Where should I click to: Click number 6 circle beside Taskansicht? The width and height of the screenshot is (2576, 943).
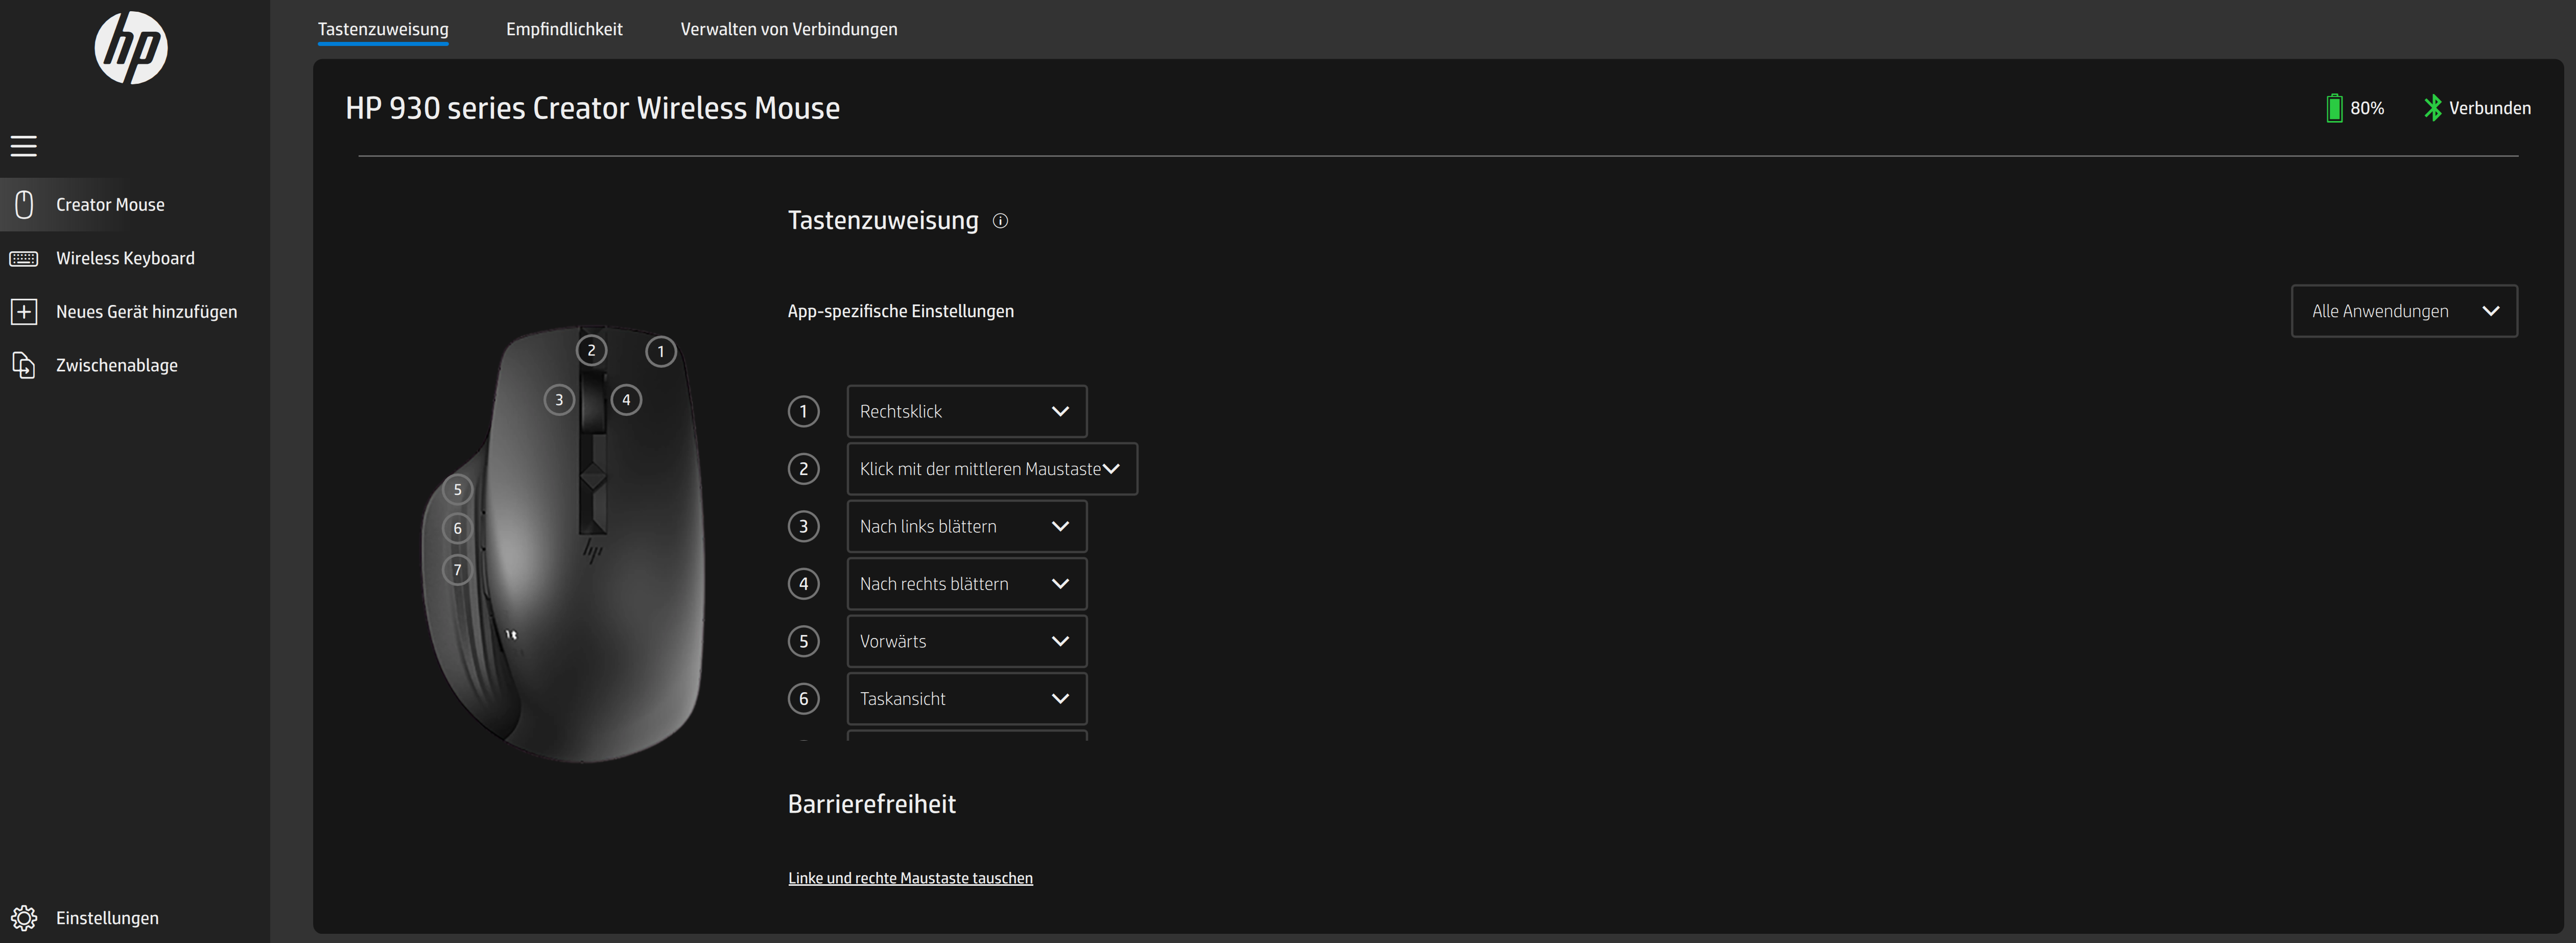pos(803,699)
